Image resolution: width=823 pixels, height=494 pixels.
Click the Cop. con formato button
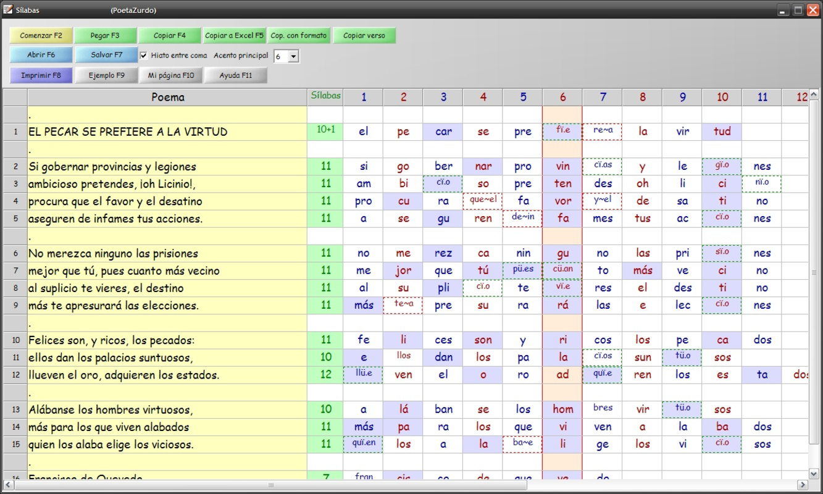click(x=299, y=35)
